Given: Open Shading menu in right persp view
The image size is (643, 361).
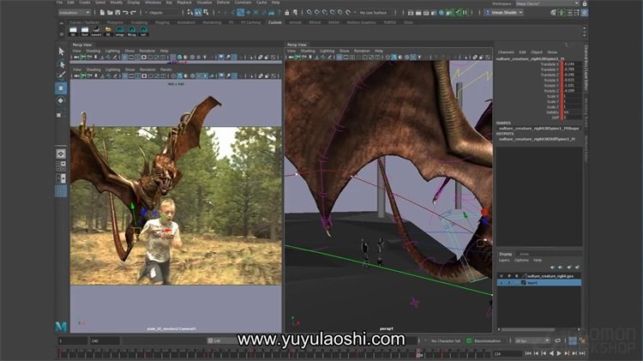Looking at the screenshot, I should (x=308, y=51).
